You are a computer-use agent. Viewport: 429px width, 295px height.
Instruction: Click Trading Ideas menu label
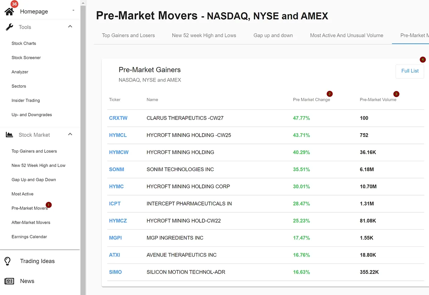[37, 261]
